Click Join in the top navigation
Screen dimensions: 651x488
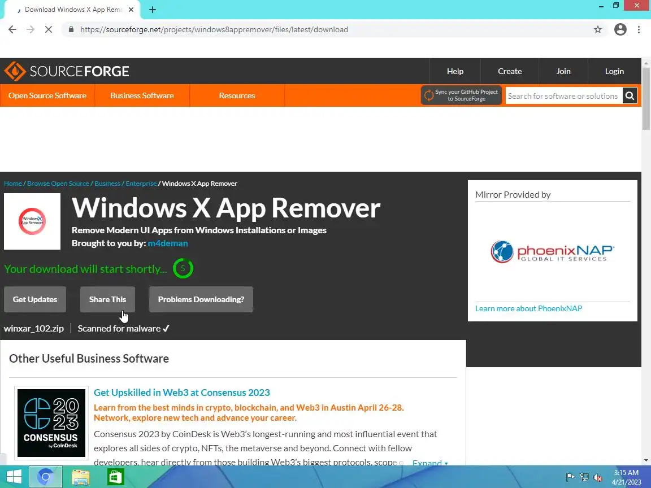click(x=563, y=71)
